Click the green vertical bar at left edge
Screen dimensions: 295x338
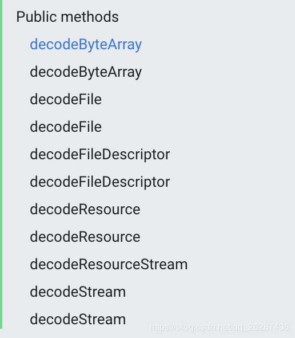1,164
